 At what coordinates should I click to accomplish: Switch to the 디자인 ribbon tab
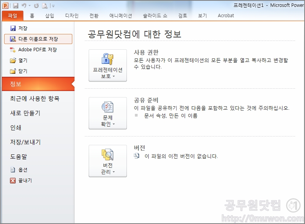72,16
